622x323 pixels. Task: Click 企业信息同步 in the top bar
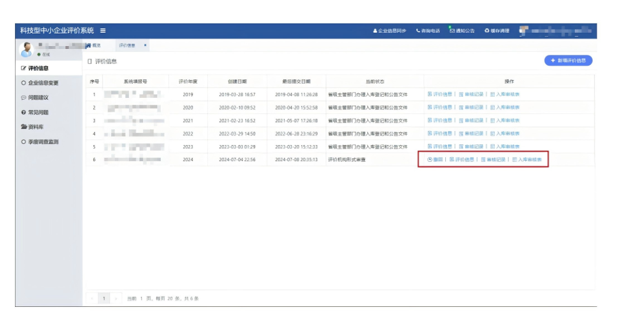389,31
